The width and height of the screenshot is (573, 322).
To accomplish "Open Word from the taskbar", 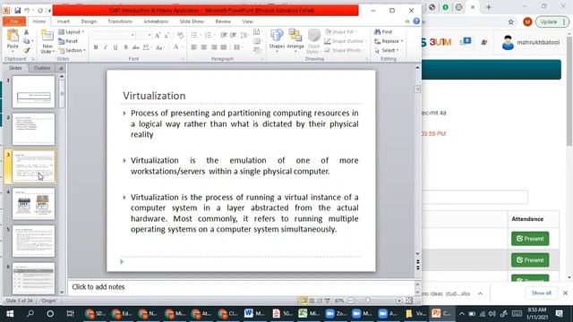I will pos(254,314).
